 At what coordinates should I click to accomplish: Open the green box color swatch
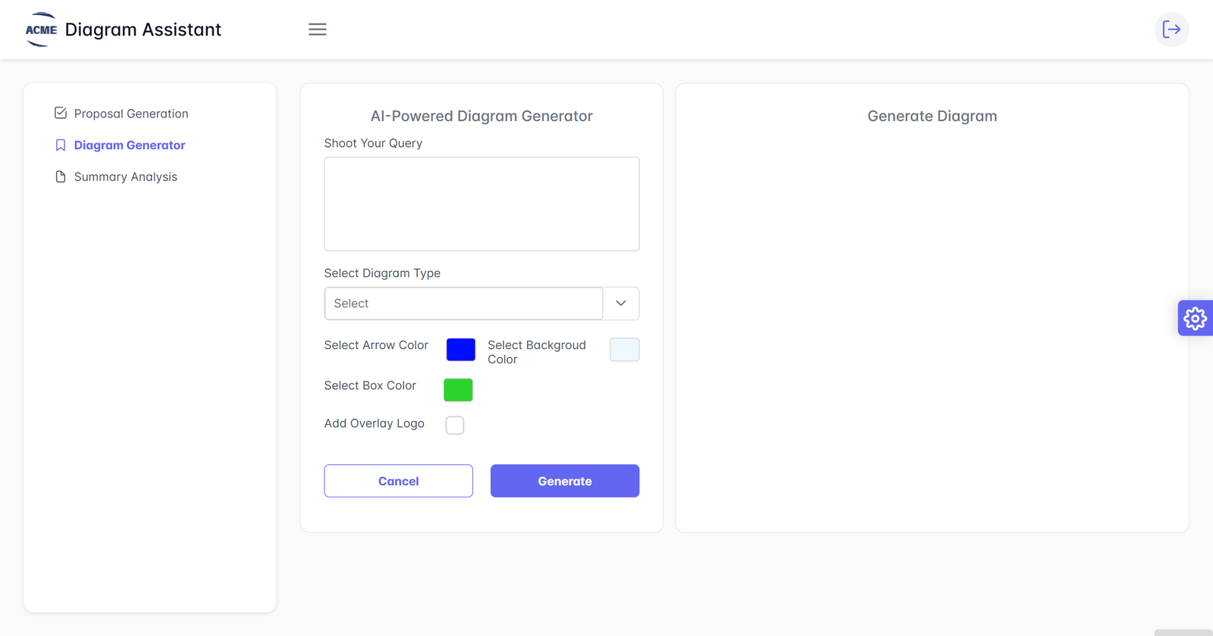pyautogui.click(x=458, y=390)
